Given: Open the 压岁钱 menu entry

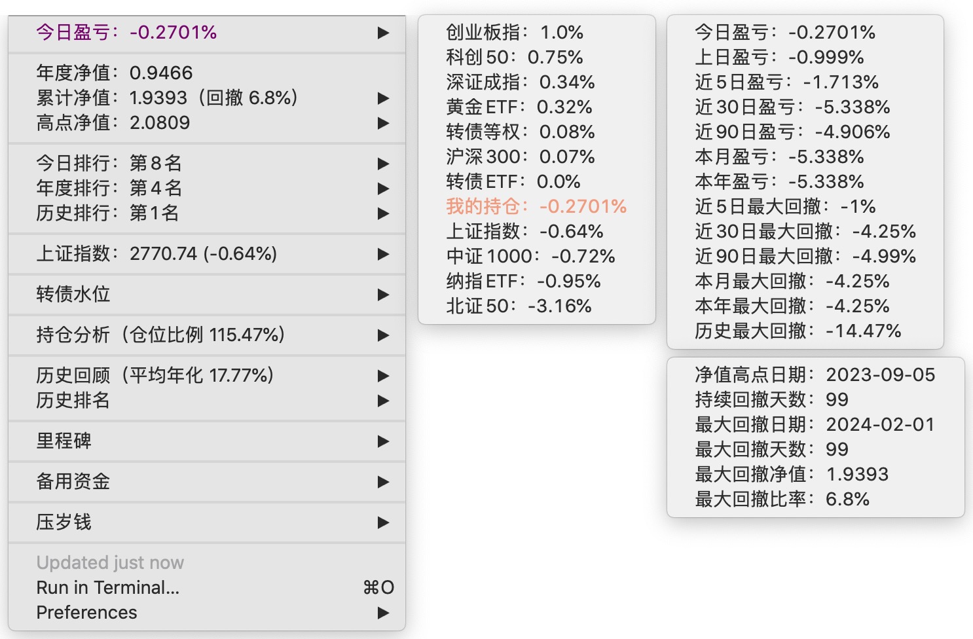Looking at the screenshot, I should [x=64, y=522].
